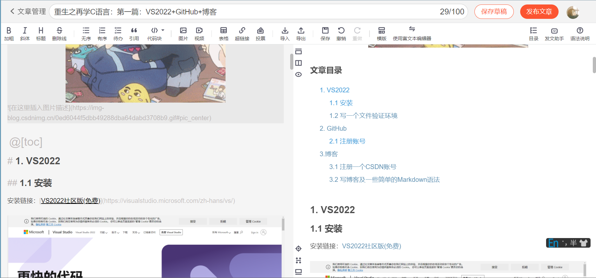The width and height of the screenshot is (596, 278).
Task: Open syntax help (语法说明)
Action: pyautogui.click(x=580, y=34)
